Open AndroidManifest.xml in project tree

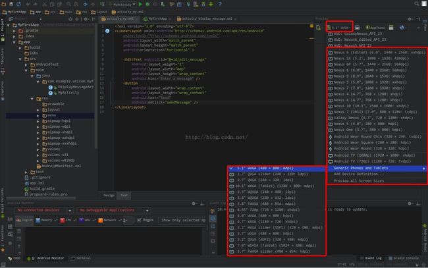coord(59,166)
